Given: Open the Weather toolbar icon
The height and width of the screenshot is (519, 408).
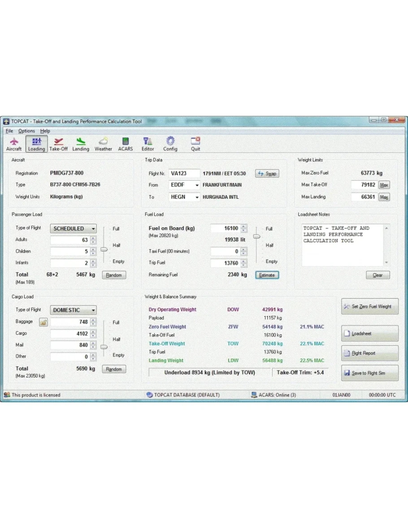Looking at the screenshot, I should click(x=103, y=144).
